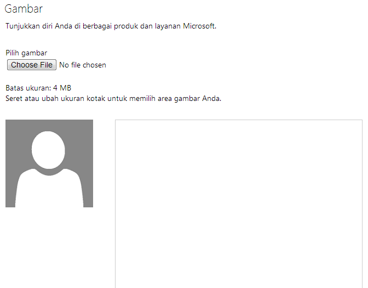This screenshot has width=368, height=288.
Task: Click the empty image crop preview box
Action: (239, 204)
